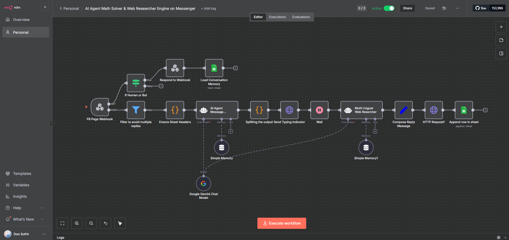Screen dimensions: 509x240
Task: Open the workflow history icon
Action: pos(444,8)
